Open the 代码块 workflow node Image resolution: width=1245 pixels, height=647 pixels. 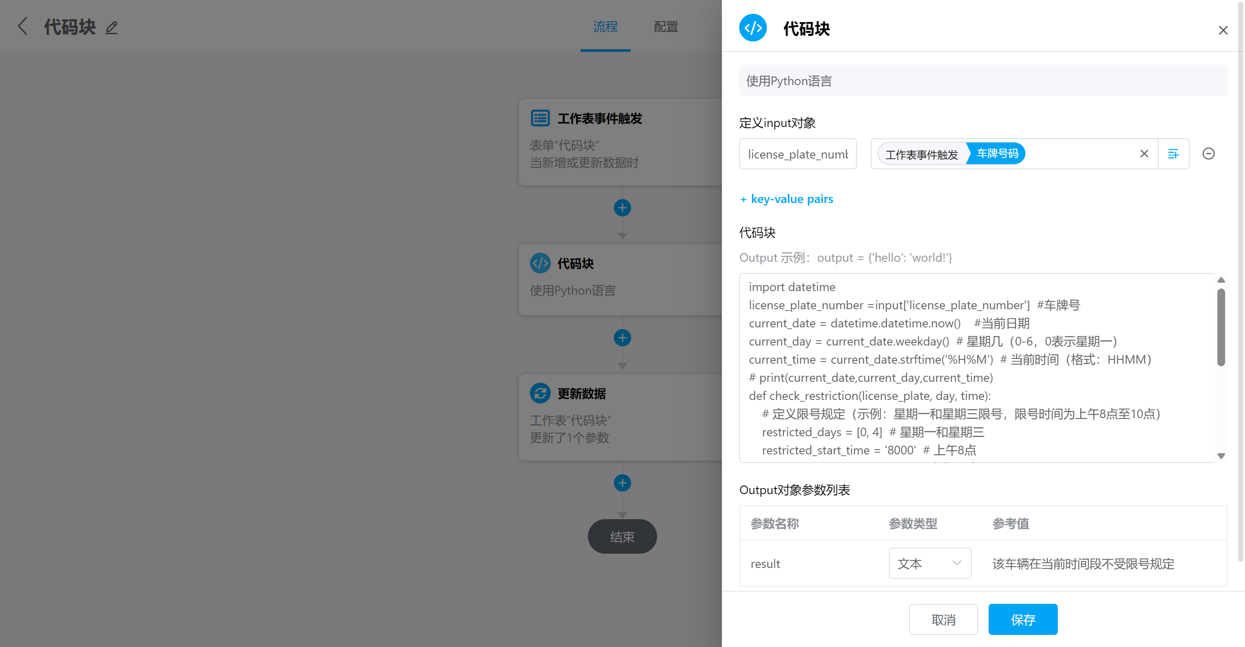coord(620,279)
